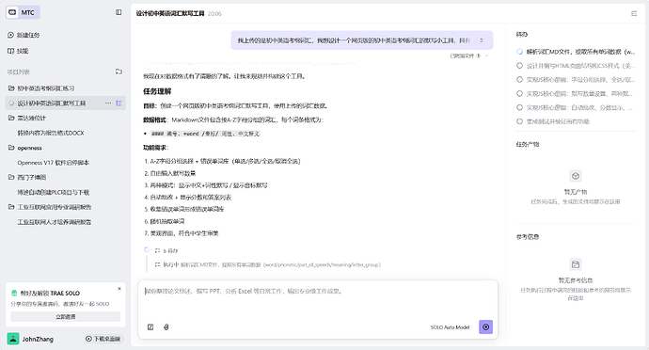Collapse the 雷达液位计 project folder
649x350 pixels.
pyautogui.click(x=11, y=118)
